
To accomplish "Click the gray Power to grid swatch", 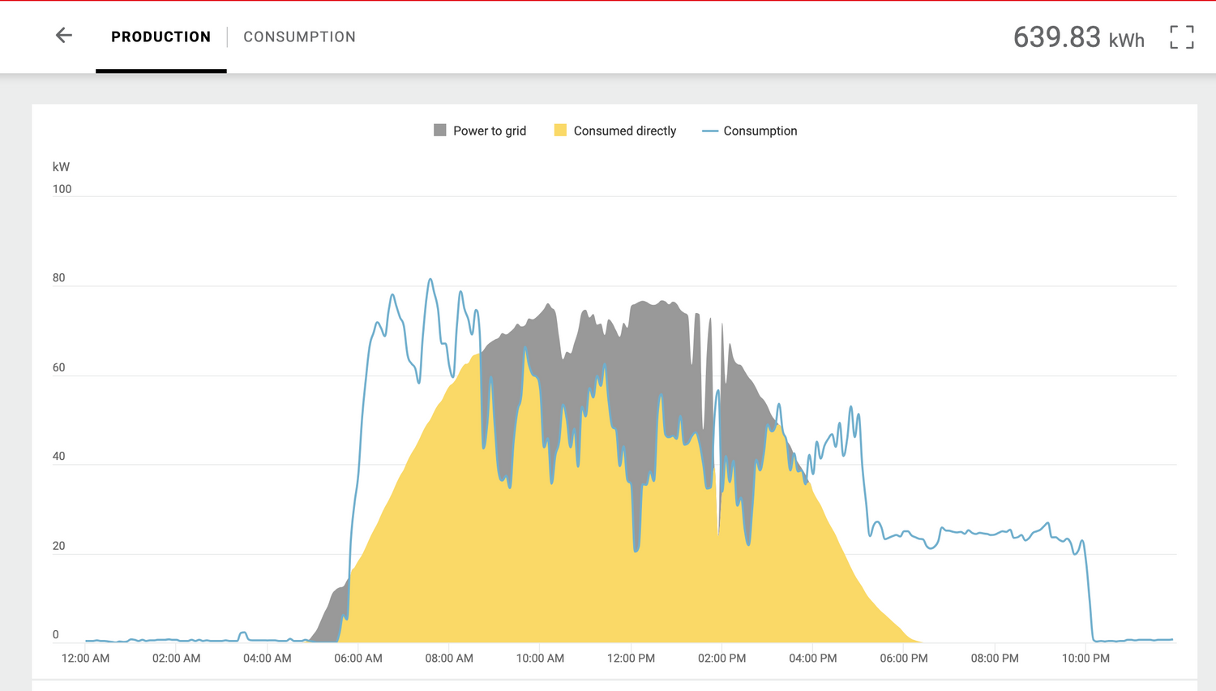I will [x=440, y=131].
